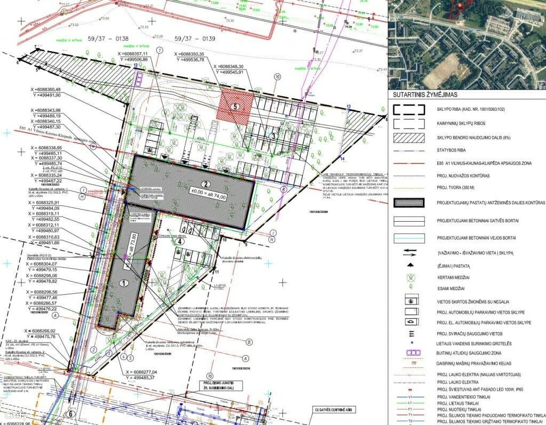Screen dimensions: 546x425
Task: Select the purple household waste zone legend icon
Action: [413, 352]
